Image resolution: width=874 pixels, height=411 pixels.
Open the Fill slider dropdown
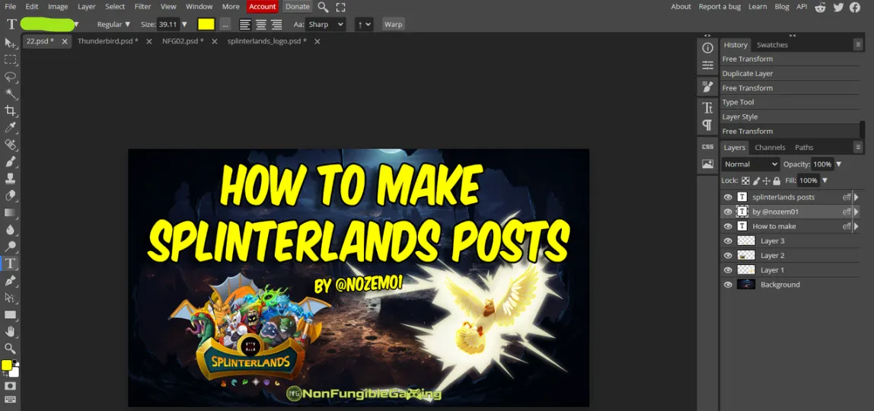[825, 180]
